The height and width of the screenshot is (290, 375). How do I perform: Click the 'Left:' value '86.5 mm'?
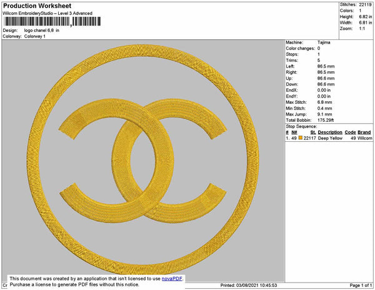pos(326,66)
